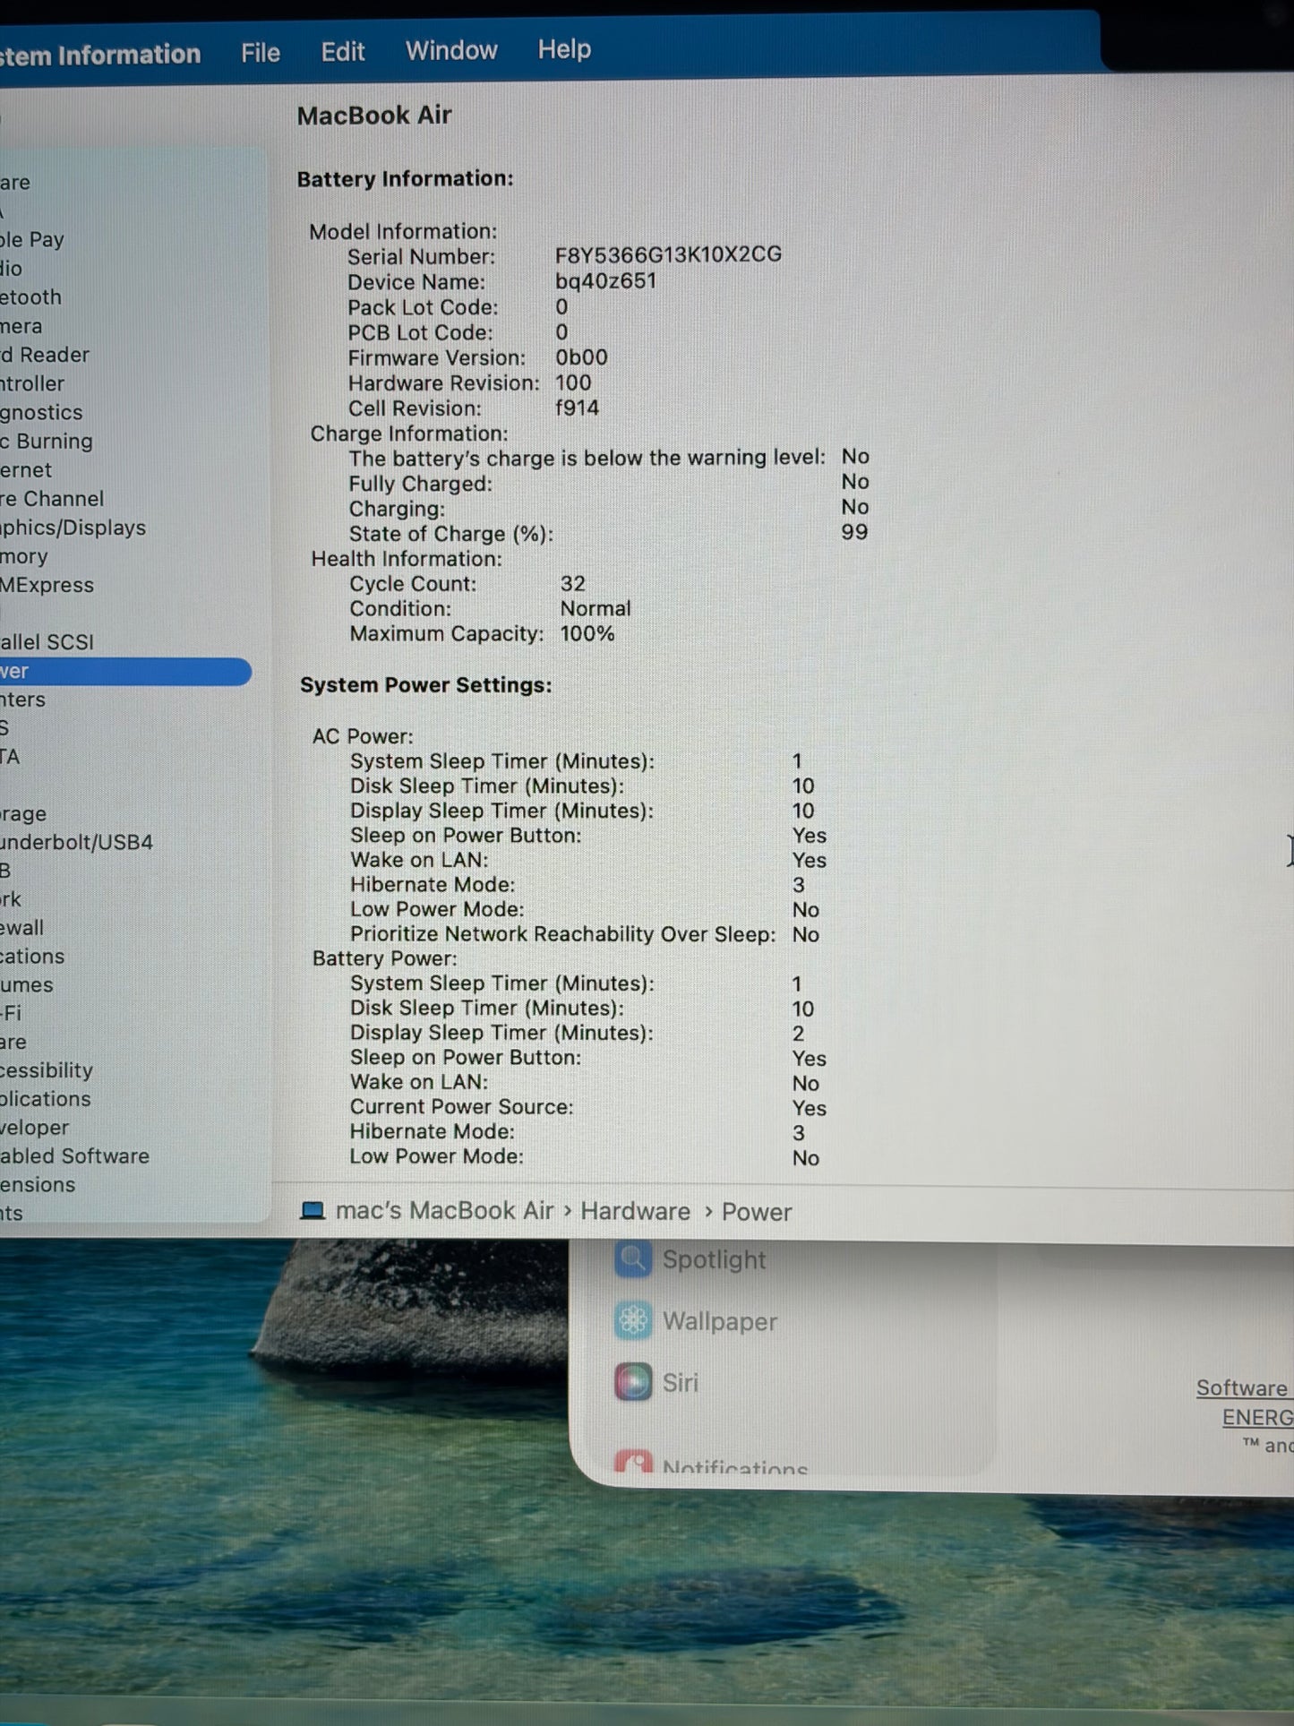1294x1726 pixels.
Task: Select the Developer sidebar item
Action: tap(35, 1128)
